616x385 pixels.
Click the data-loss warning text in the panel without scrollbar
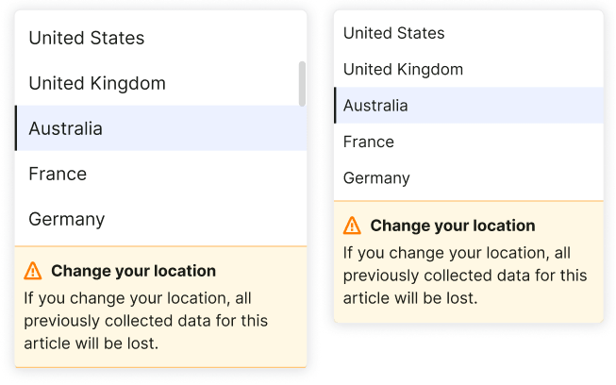(465, 276)
